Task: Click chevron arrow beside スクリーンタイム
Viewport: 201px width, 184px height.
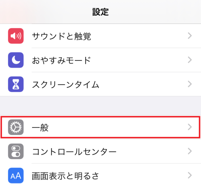Action: (190, 84)
